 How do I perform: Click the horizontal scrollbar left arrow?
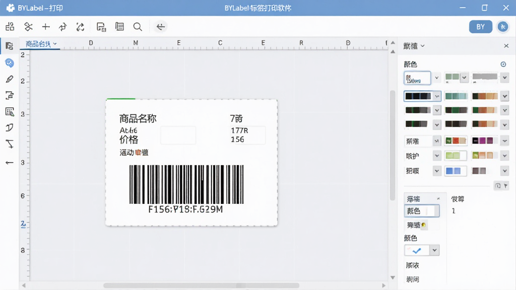tap(24, 285)
